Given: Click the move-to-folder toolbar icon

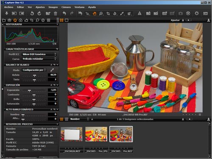Looking at the screenshot, I should coord(48,14).
